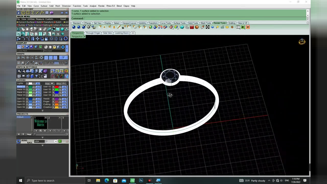
Task: Open the Perspective viewport dropdown arrow
Action: [85, 37]
